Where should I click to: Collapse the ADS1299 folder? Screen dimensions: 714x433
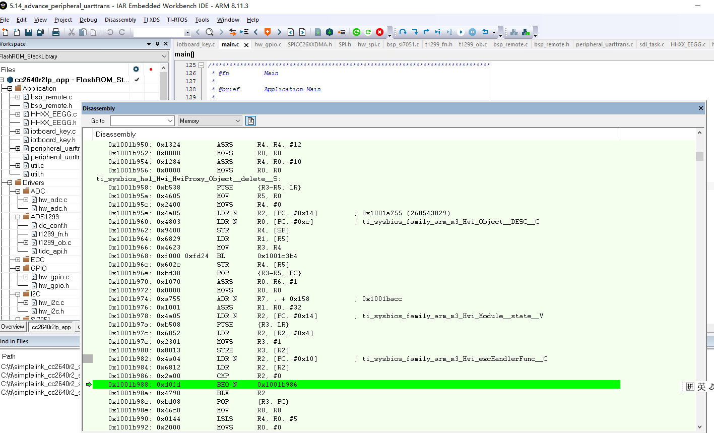point(18,217)
